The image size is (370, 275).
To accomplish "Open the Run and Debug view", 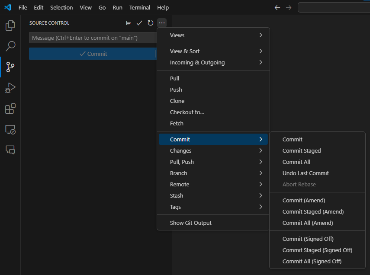I will tap(10, 88).
